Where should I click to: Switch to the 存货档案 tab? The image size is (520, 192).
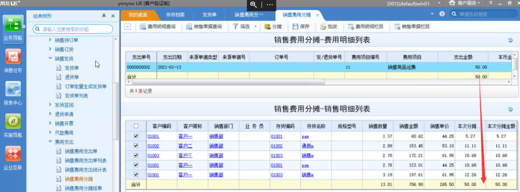click(x=175, y=15)
